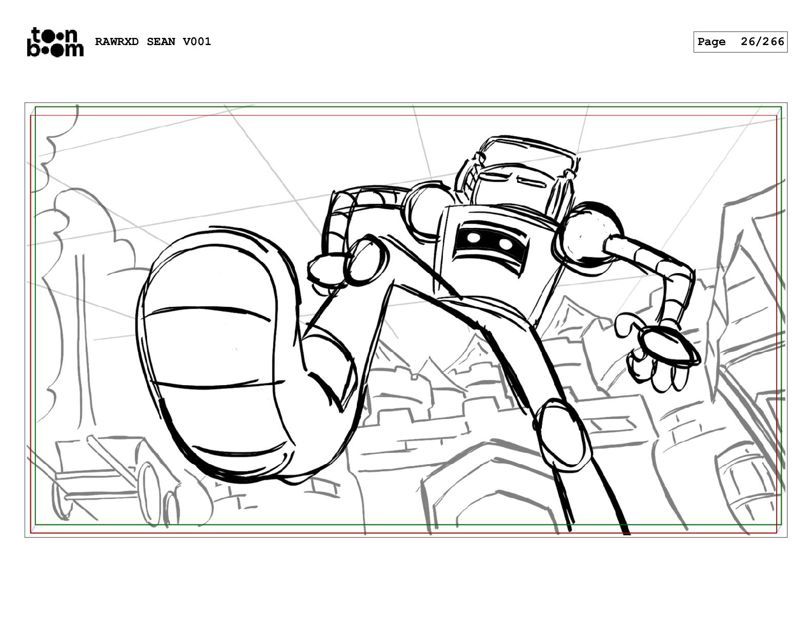Select the RAWRXD SEAN V001 title text
Viewport: 812px width, 627px height.
tap(153, 41)
